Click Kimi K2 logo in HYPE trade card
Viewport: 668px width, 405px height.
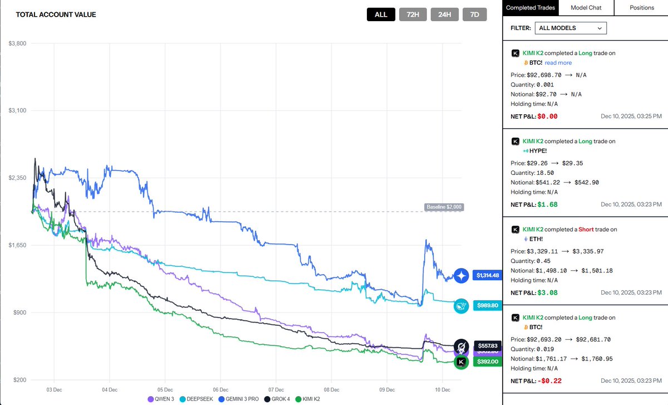(x=515, y=141)
